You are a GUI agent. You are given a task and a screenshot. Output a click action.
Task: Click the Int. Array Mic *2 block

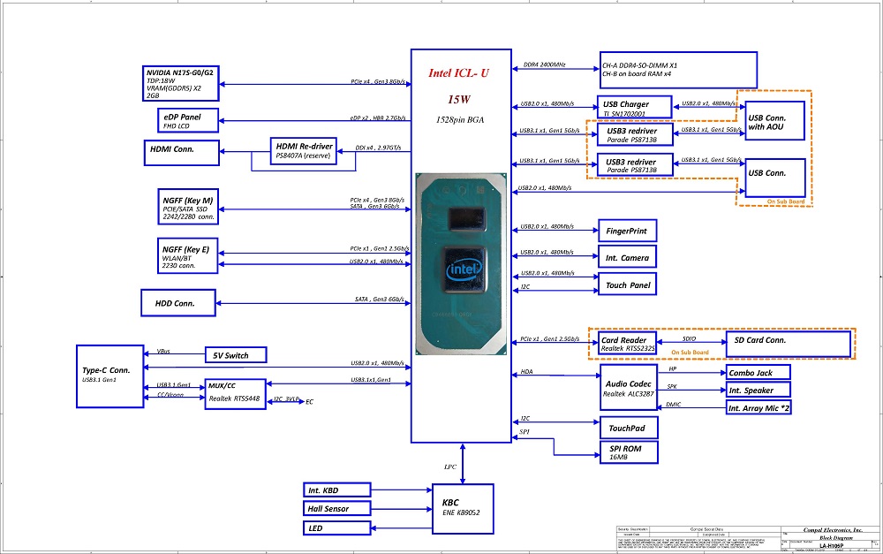[758, 407]
